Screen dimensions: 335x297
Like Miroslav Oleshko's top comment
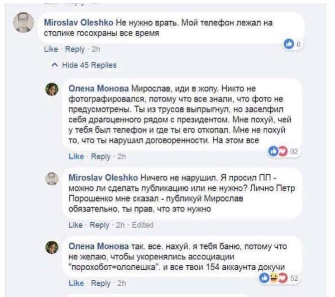51,49
